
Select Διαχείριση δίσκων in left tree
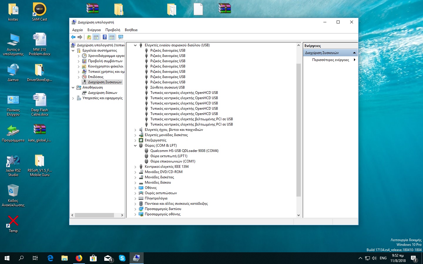[x=103, y=93]
